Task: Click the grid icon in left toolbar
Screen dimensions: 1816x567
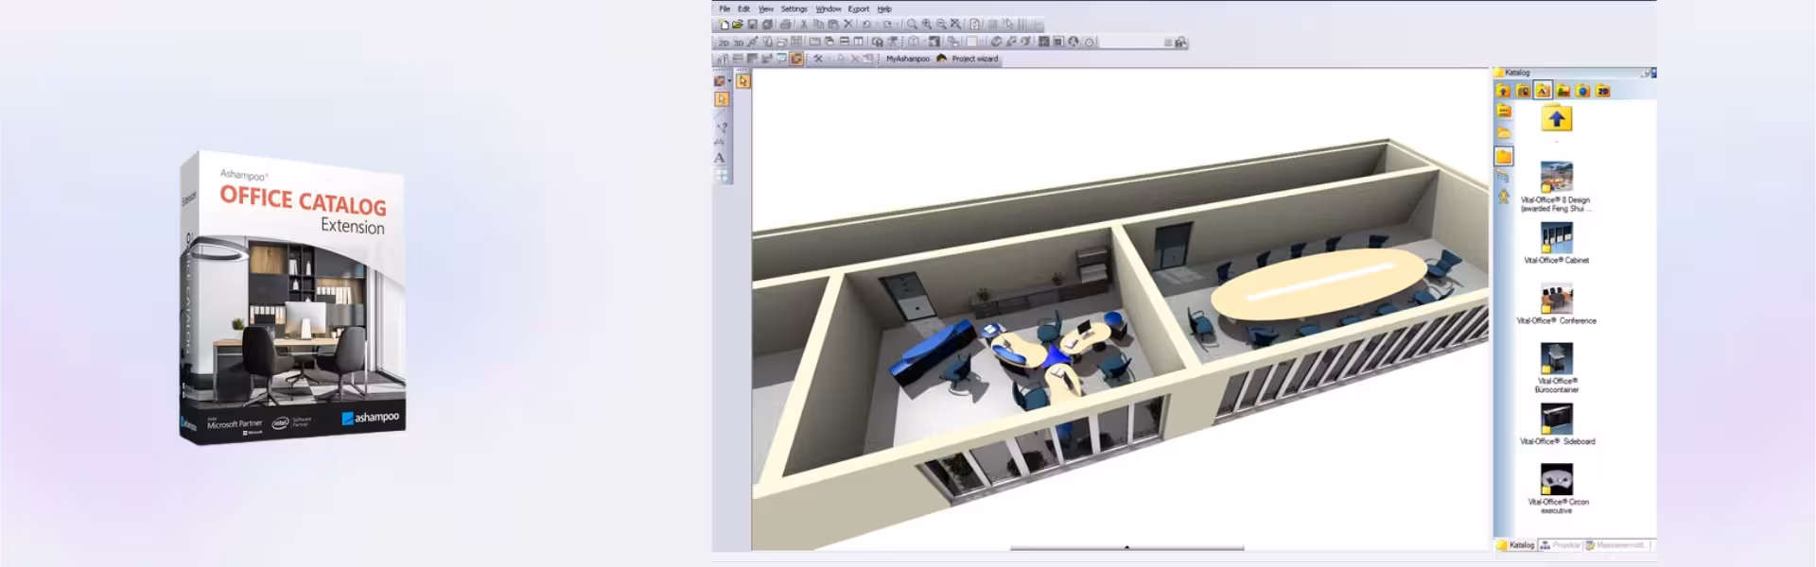Action: click(721, 175)
